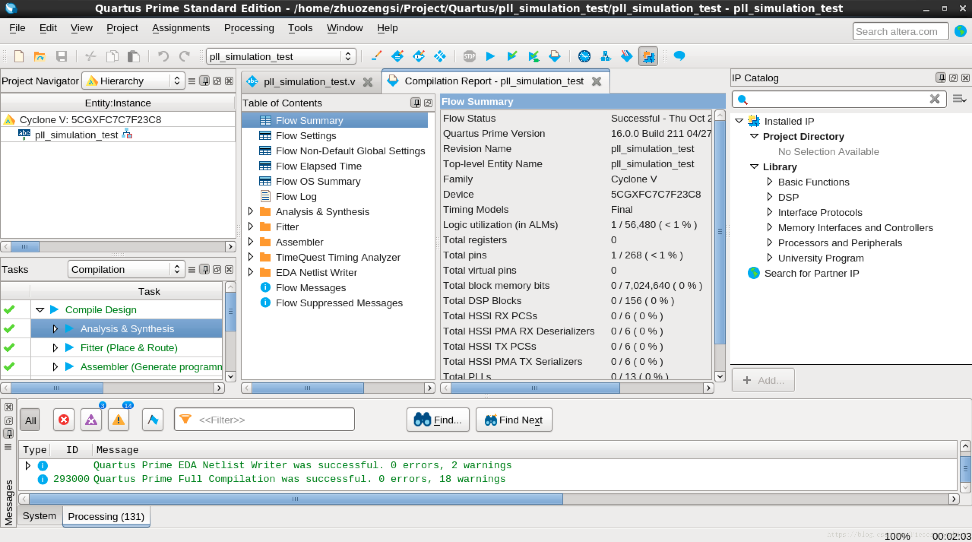Click the Find Next button
The image size is (972, 542).
[x=514, y=420]
